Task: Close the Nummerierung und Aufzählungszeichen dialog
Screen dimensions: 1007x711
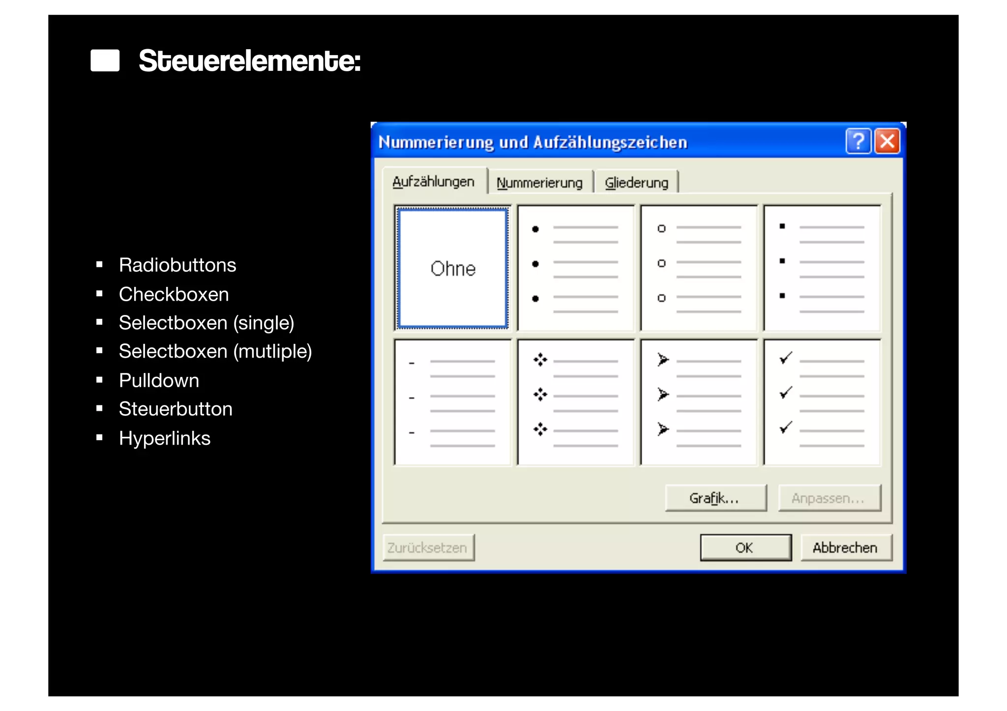Action: [x=887, y=142]
